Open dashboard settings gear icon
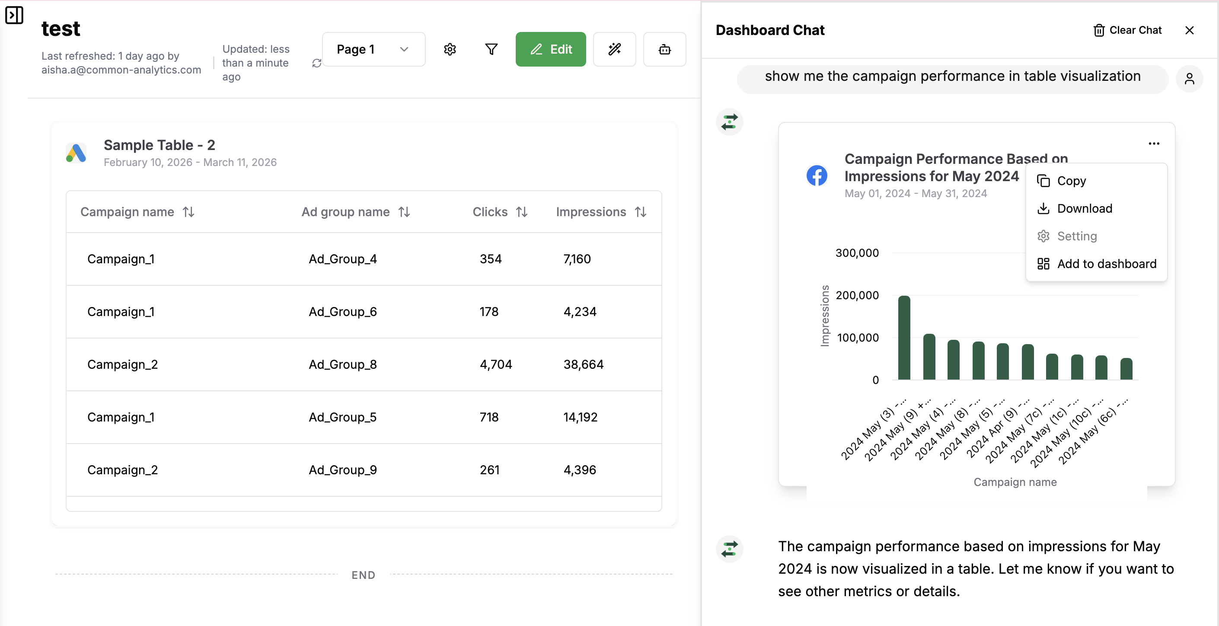1219x626 pixels. pyautogui.click(x=450, y=49)
